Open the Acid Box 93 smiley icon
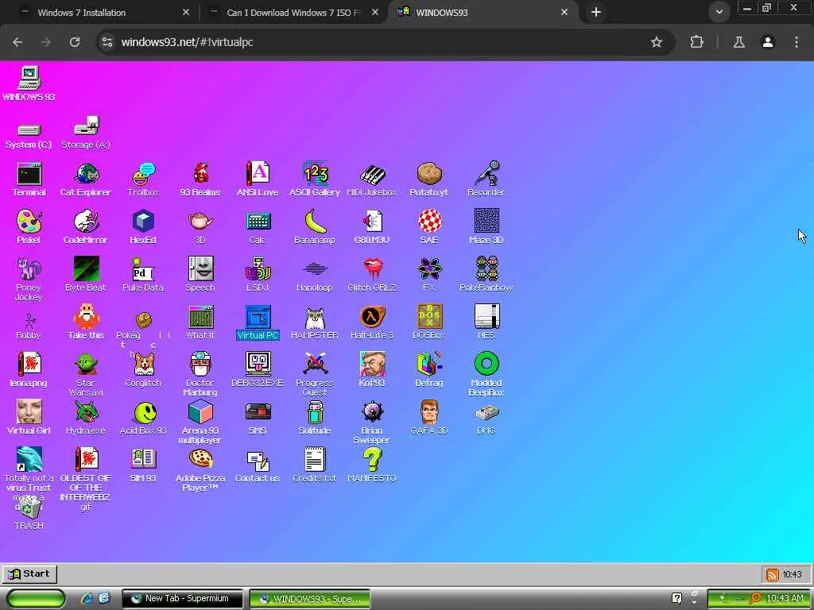The width and height of the screenshot is (814, 610). [x=143, y=418]
